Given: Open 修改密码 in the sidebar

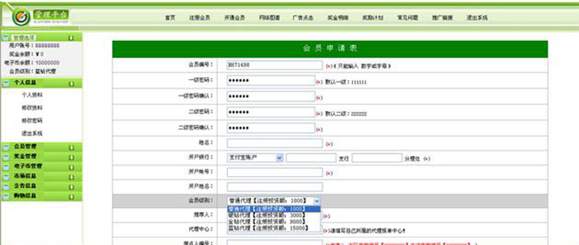Looking at the screenshot, I should [32, 120].
